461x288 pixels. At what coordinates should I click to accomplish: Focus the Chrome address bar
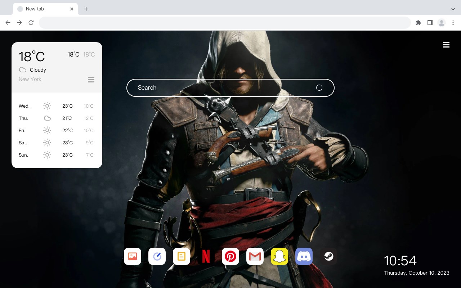click(x=225, y=23)
